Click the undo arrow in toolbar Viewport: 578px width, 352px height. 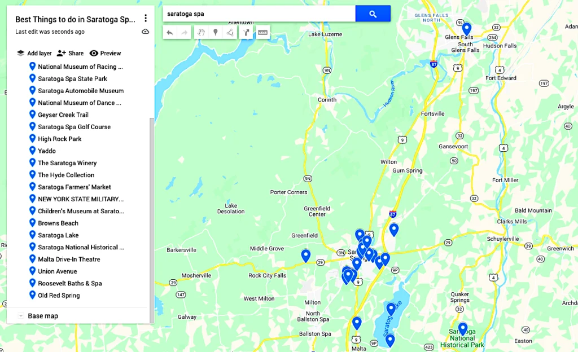(x=170, y=33)
